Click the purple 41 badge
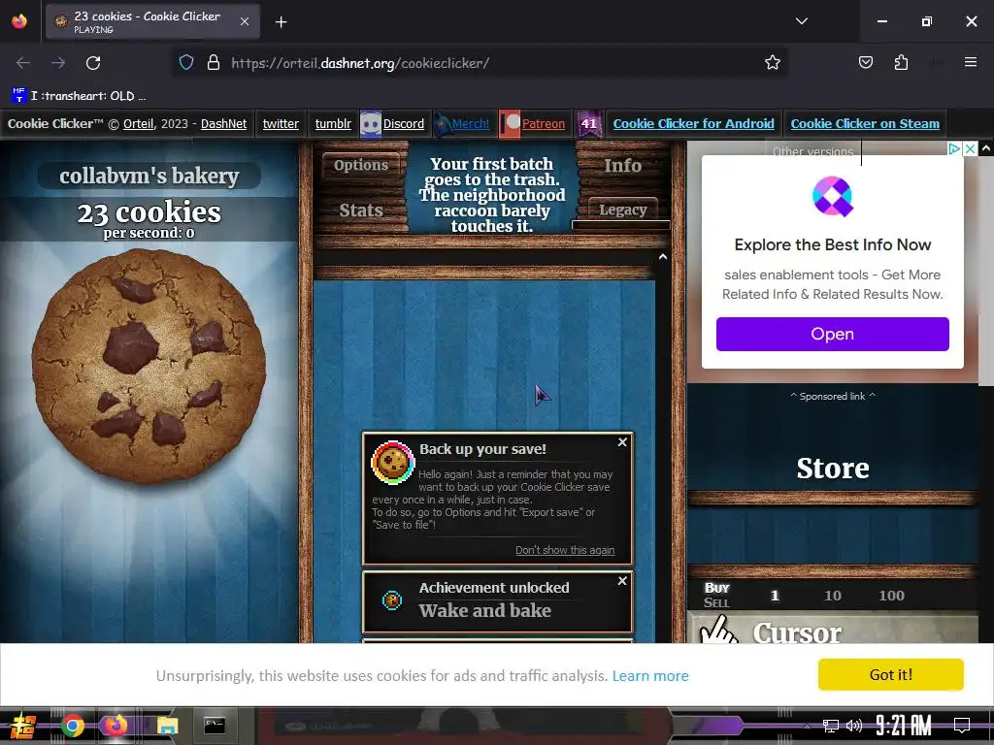The height and width of the screenshot is (745, 994). click(589, 123)
